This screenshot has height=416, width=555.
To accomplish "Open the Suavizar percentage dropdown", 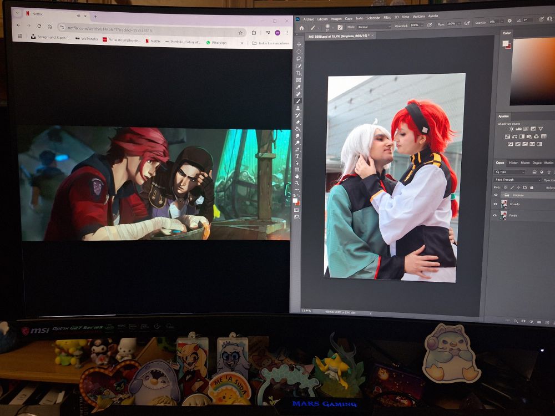I will (x=502, y=22).
